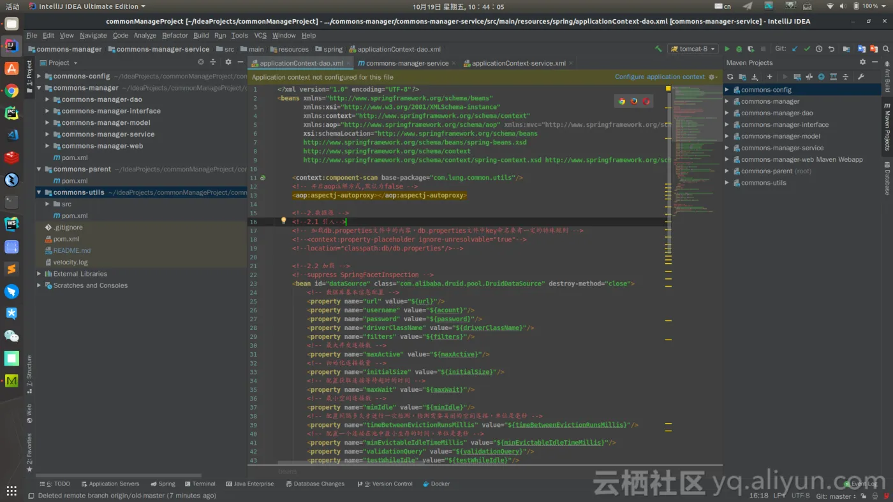
Task: Click the Build project hammer icon
Action: [x=658, y=49]
